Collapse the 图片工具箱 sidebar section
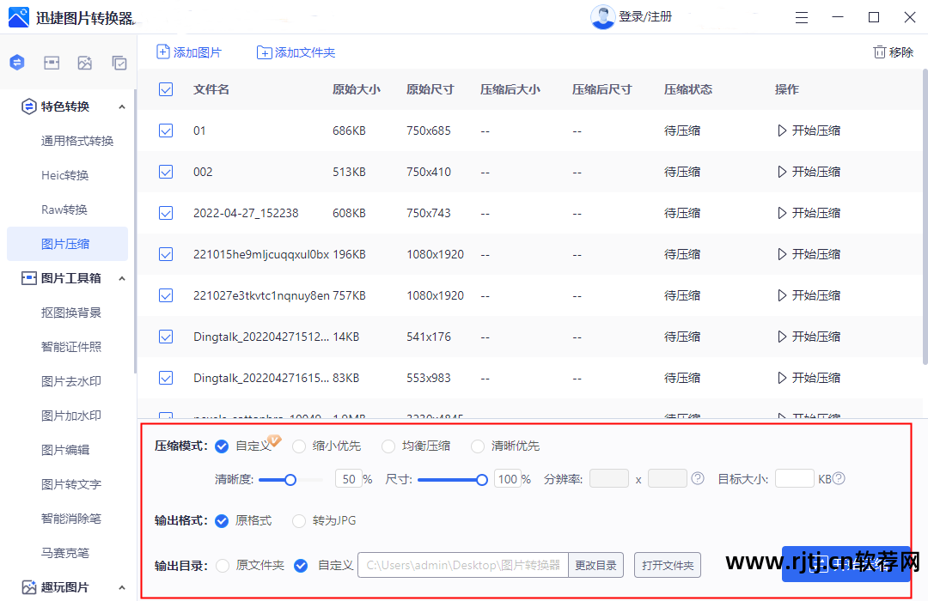The height and width of the screenshot is (601, 928). [123, 277]
